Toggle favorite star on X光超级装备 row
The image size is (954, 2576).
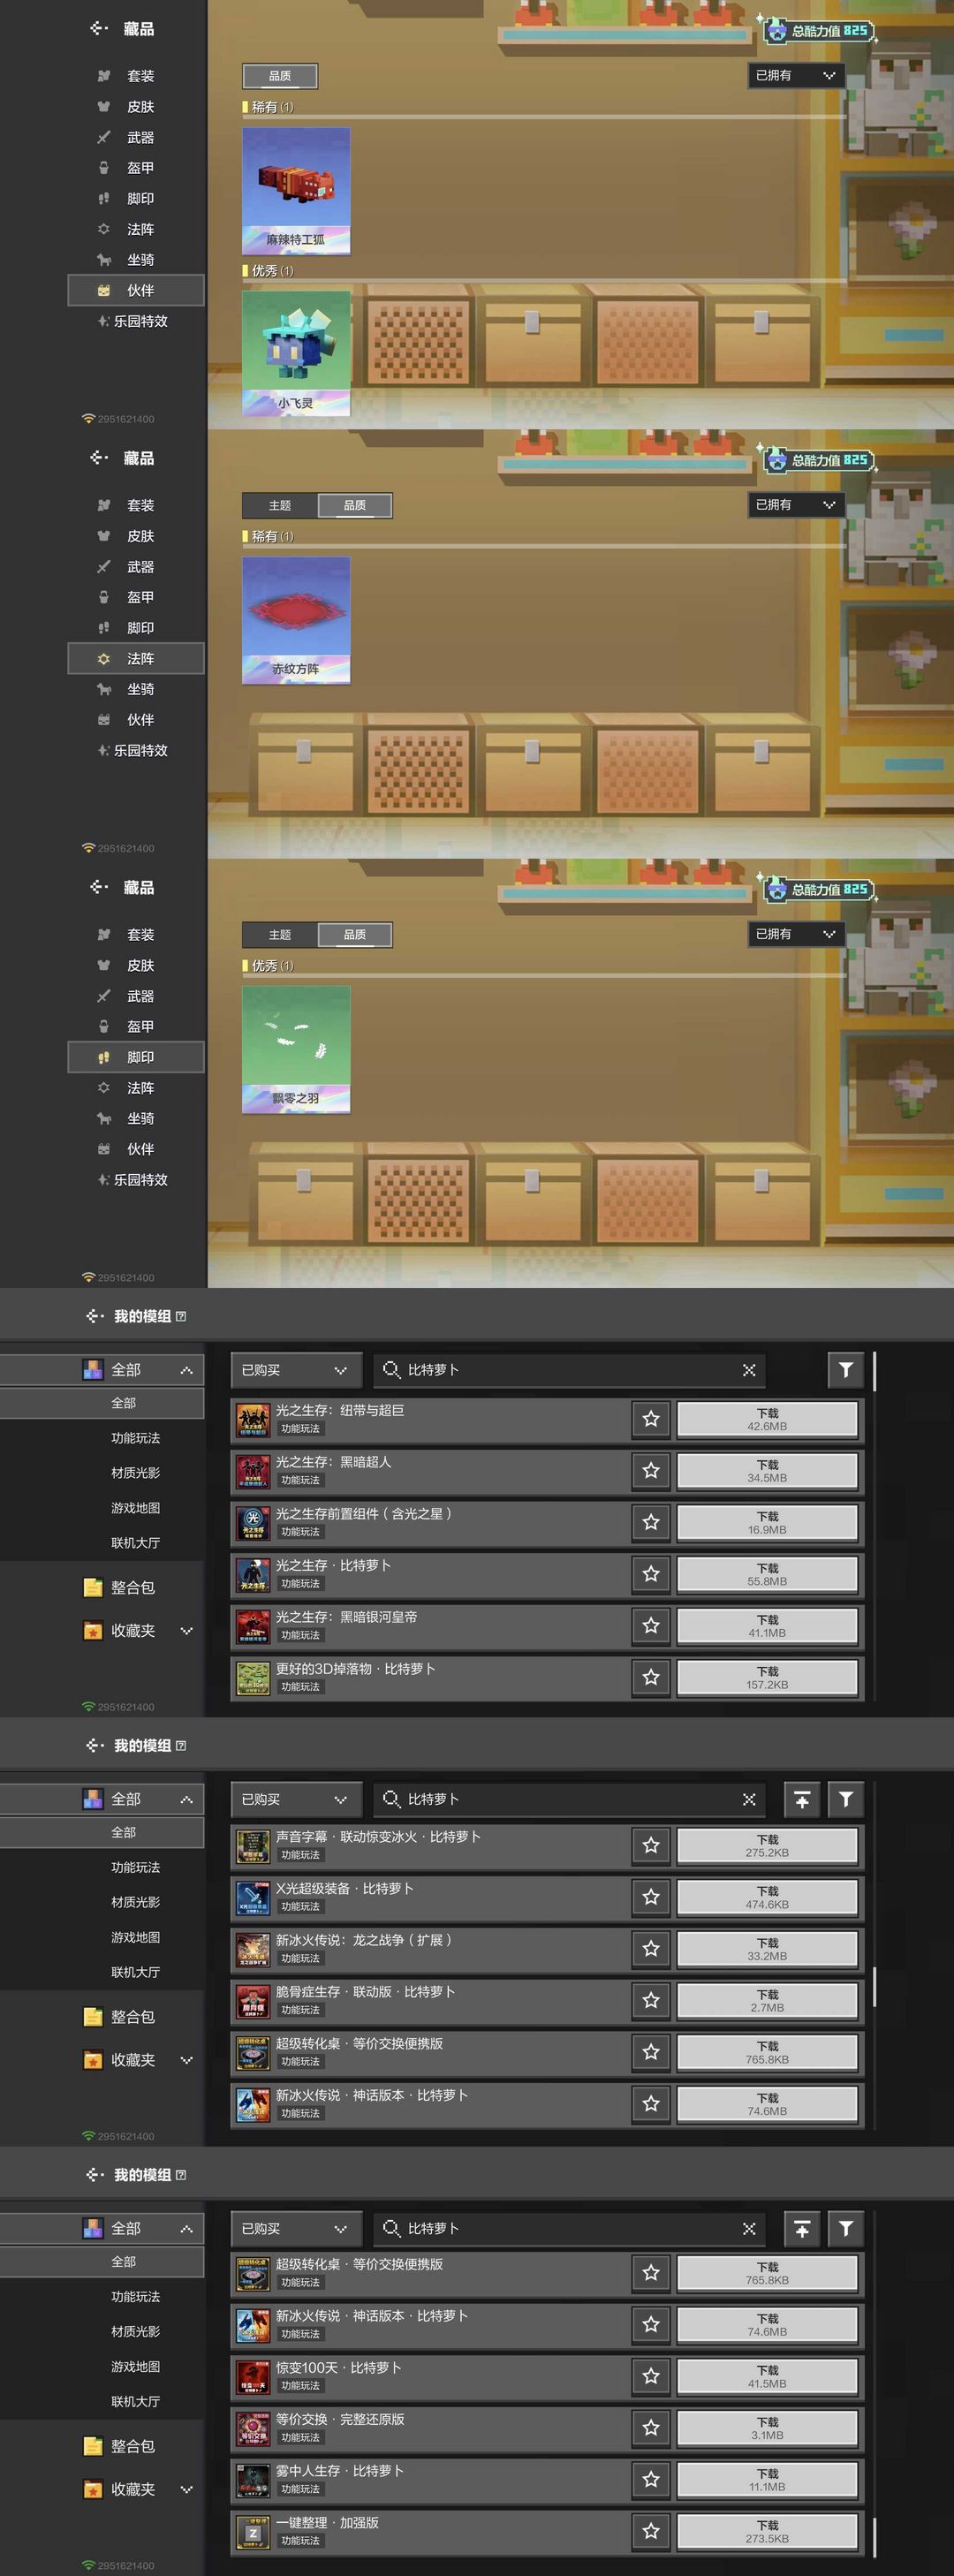[x=651, y=1897]
